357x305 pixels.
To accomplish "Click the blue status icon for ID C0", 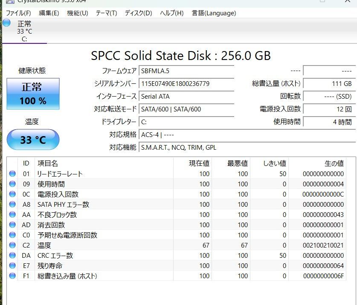I will point(12,235).
